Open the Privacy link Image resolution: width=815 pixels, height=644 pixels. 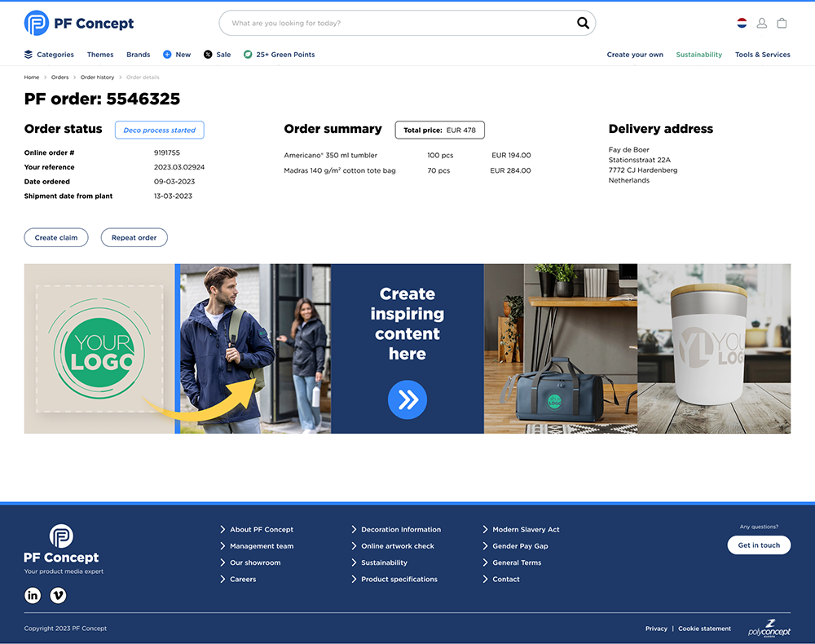656,629
